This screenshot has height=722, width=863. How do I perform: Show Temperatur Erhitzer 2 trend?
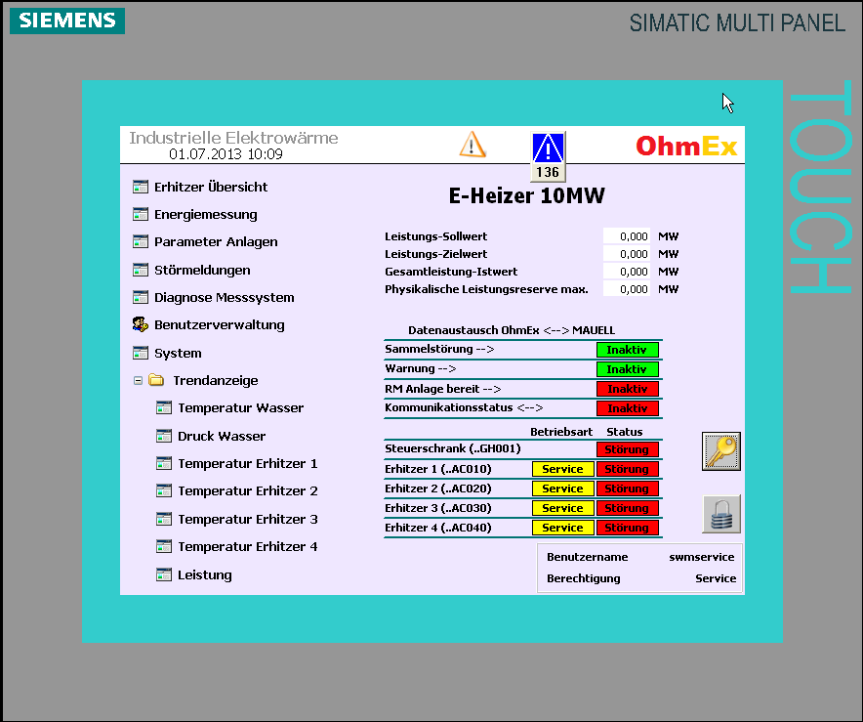pos(248,491)
